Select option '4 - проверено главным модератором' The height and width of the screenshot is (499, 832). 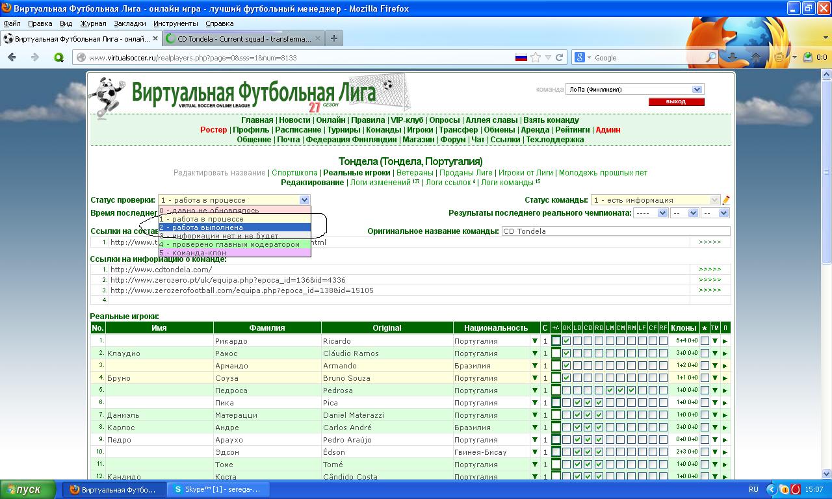click(234, 244)
